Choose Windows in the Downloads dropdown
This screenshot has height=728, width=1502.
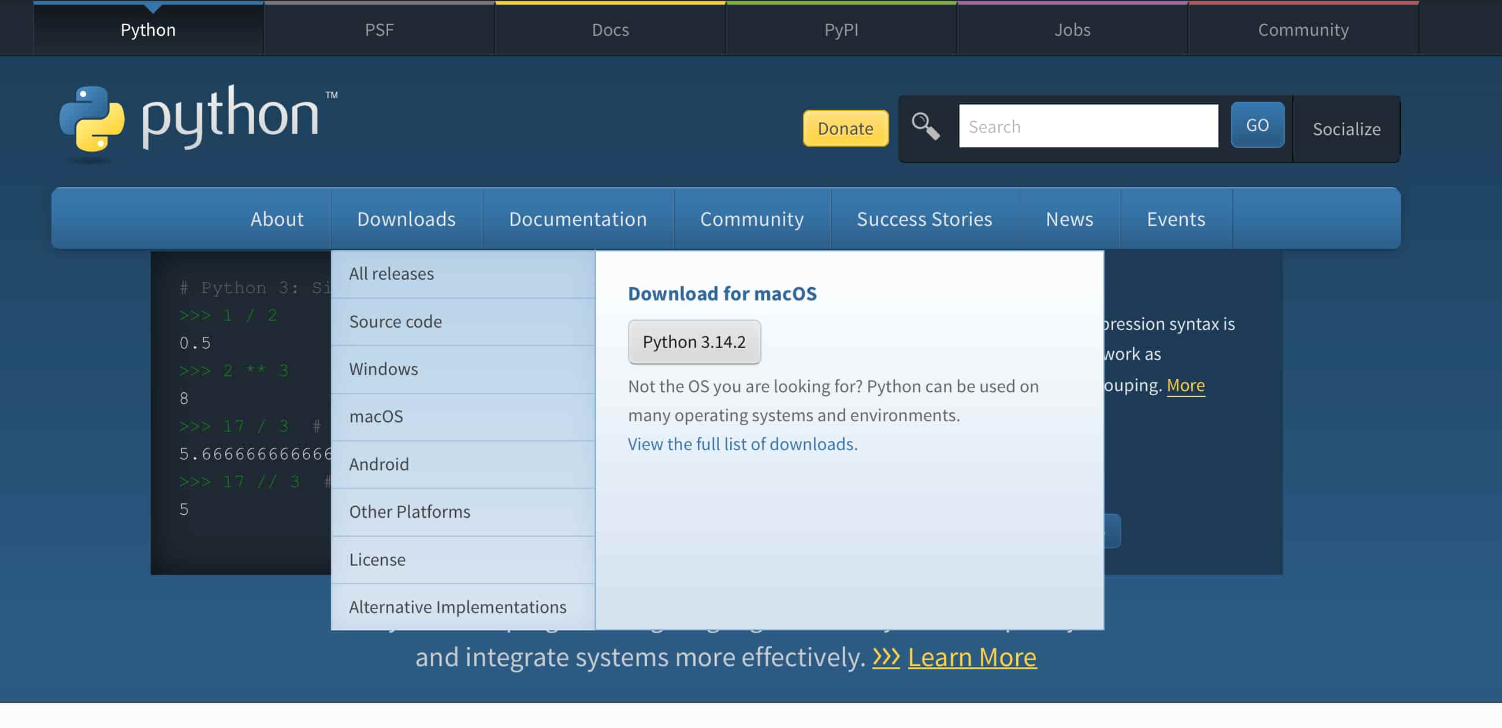(x=383, y=369)
